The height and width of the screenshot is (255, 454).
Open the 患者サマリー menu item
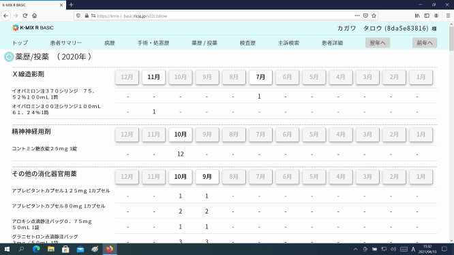(66, 43)
